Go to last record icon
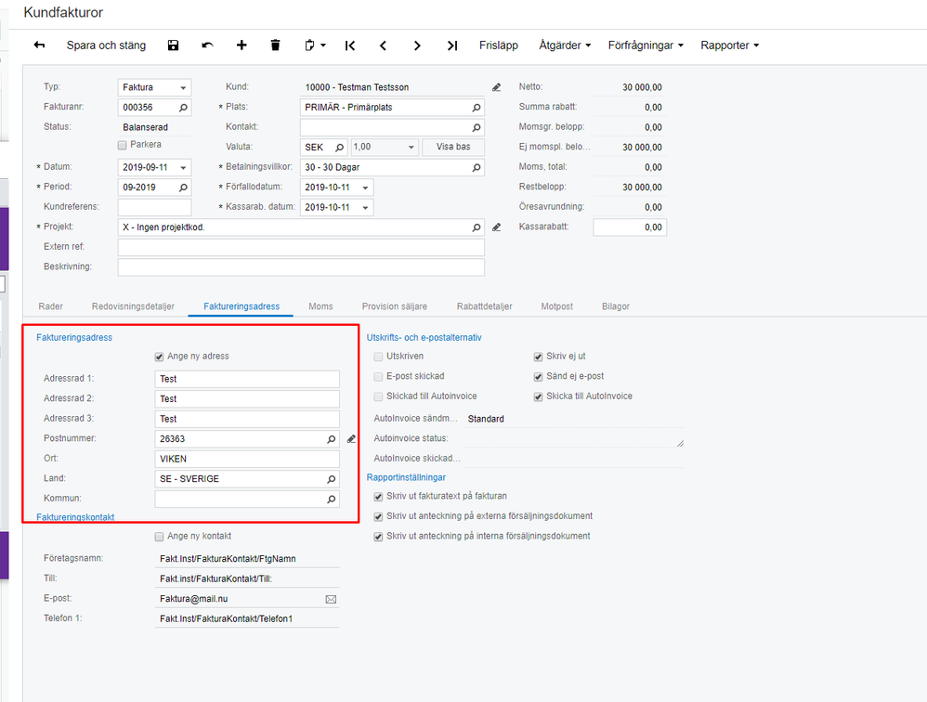This screenshot has width=927, height=702. 452,45
